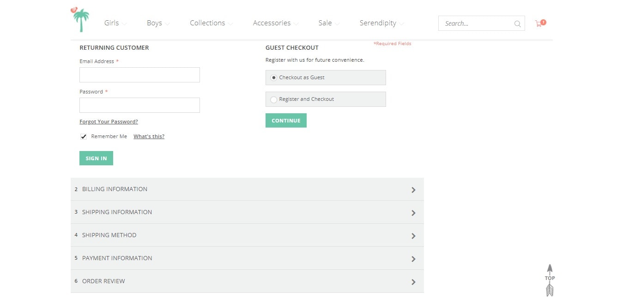
Task: Click the Shipping Information step title
Action: (x=117, y=212)
